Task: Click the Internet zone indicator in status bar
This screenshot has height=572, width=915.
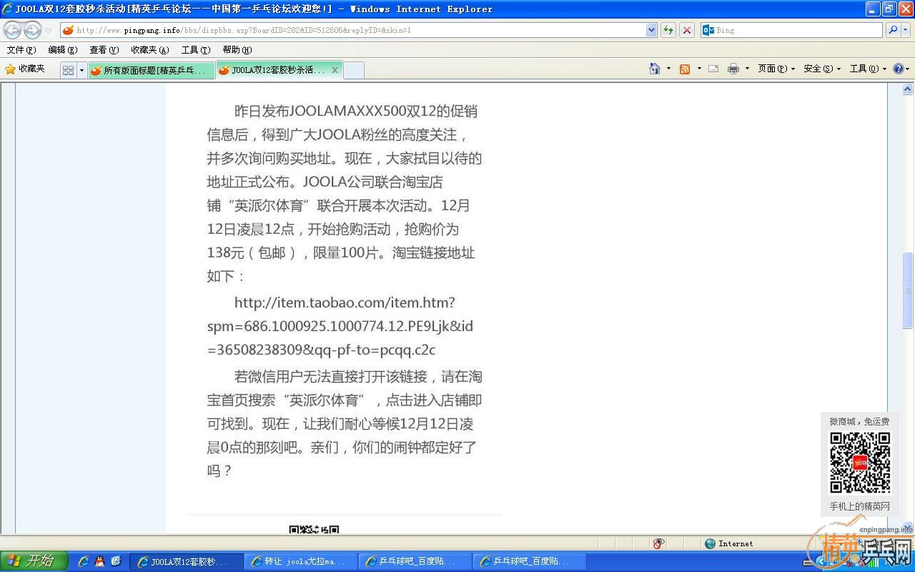Action: click(x=728, y=543)
